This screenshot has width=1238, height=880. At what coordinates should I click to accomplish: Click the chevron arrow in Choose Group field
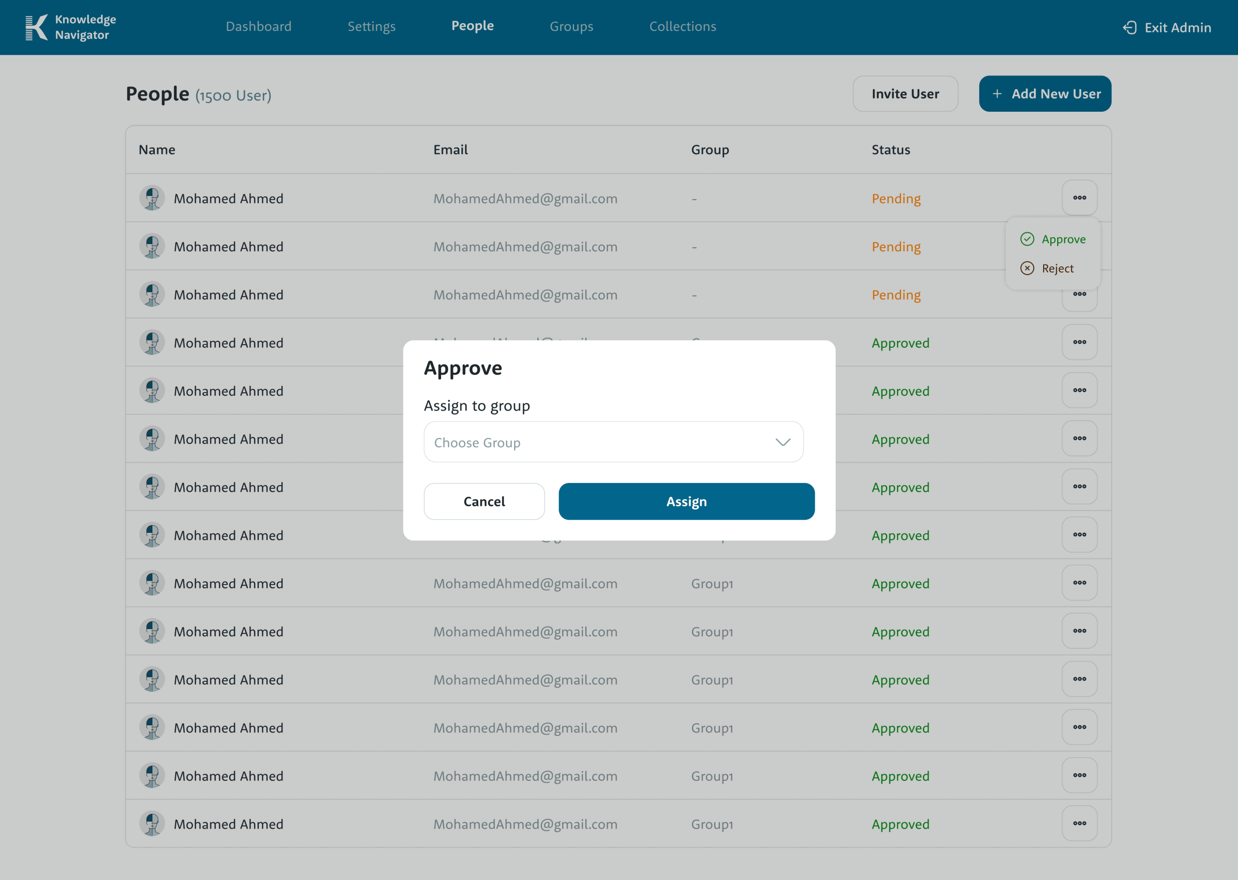pos(783,442)
